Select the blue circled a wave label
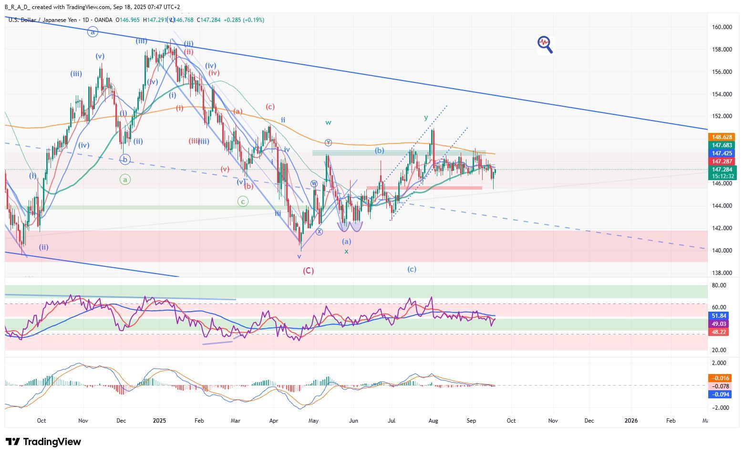The image size is (744, 456). pos(93,32)
